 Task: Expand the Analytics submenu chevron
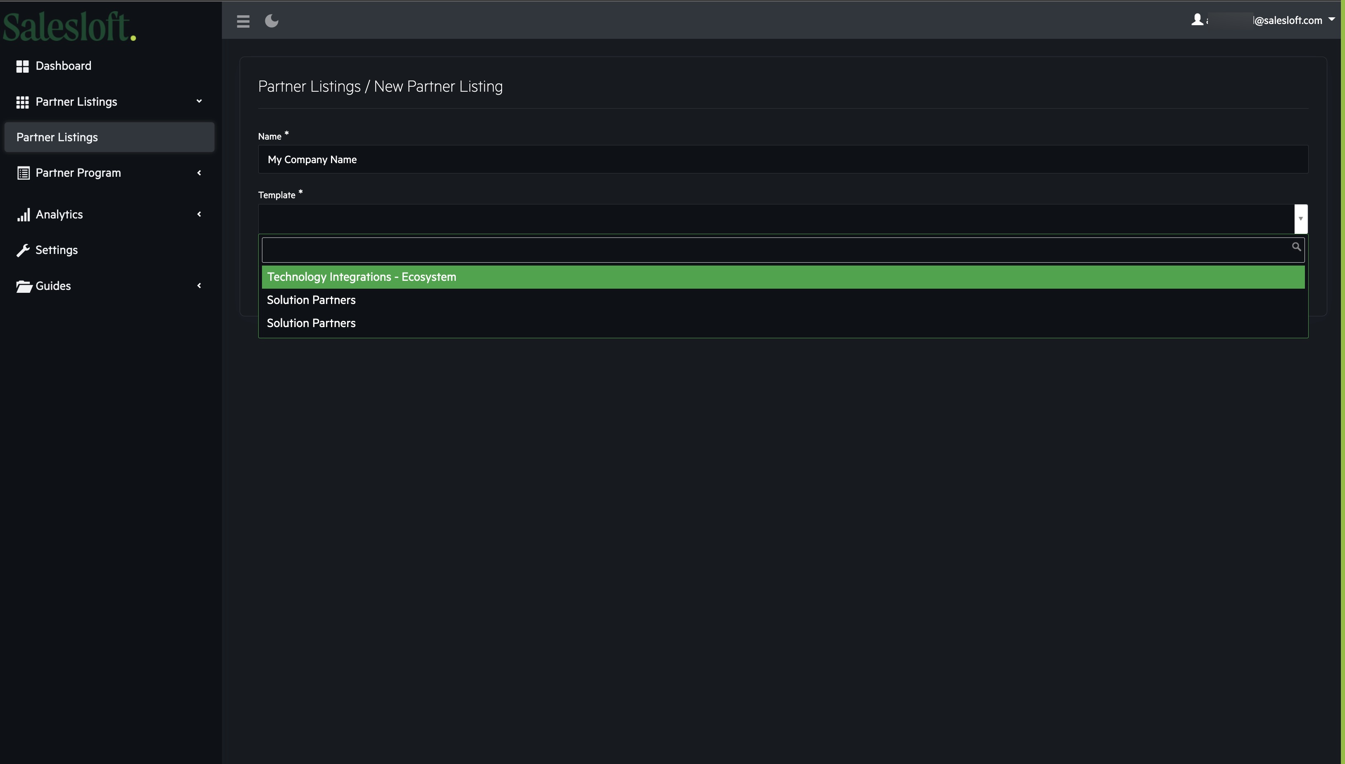[x=199, y=214]
